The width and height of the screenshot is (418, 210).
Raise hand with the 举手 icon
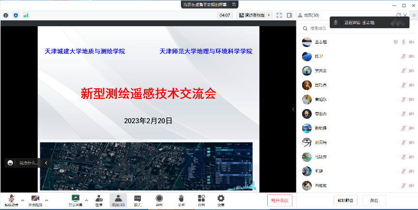[181, 201]
